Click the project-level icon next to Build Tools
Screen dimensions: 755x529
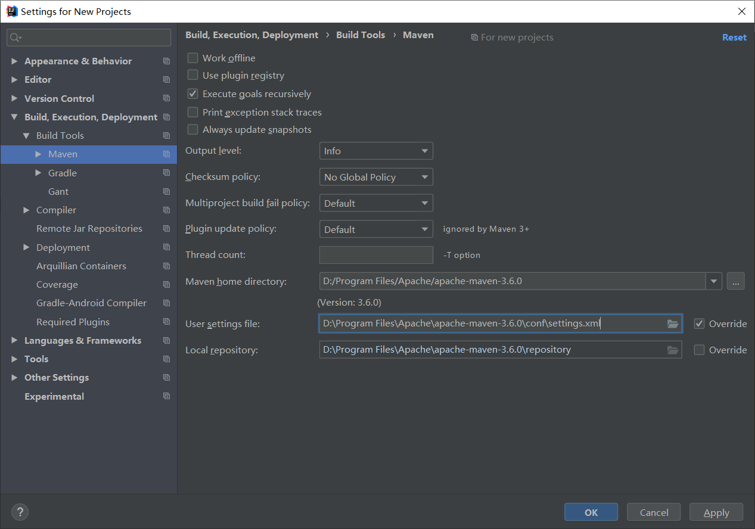click(166, 136)
